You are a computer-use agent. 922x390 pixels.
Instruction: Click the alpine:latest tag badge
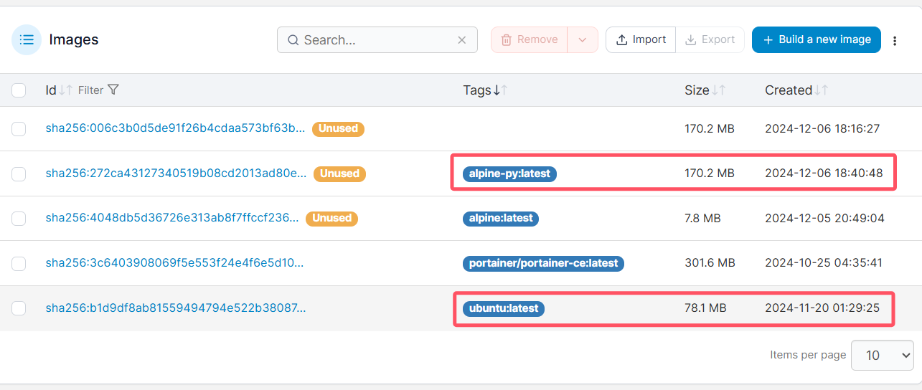500,218
